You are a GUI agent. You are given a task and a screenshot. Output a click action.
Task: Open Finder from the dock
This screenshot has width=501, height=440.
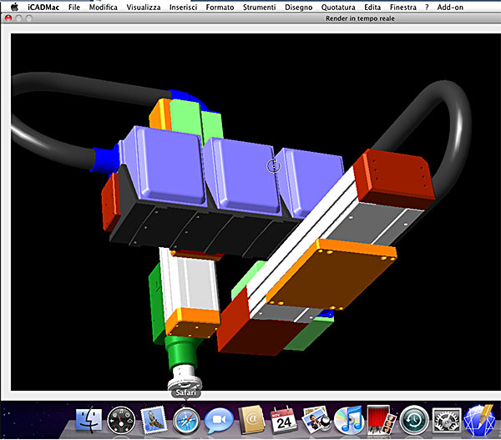pyautogui.click(x=89, y=420)
